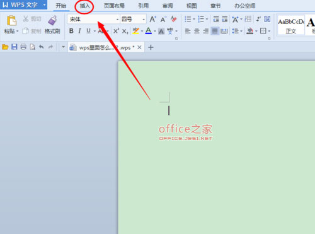
Task: Apply the numbered list icon
Action: click(x=201, y=20)
